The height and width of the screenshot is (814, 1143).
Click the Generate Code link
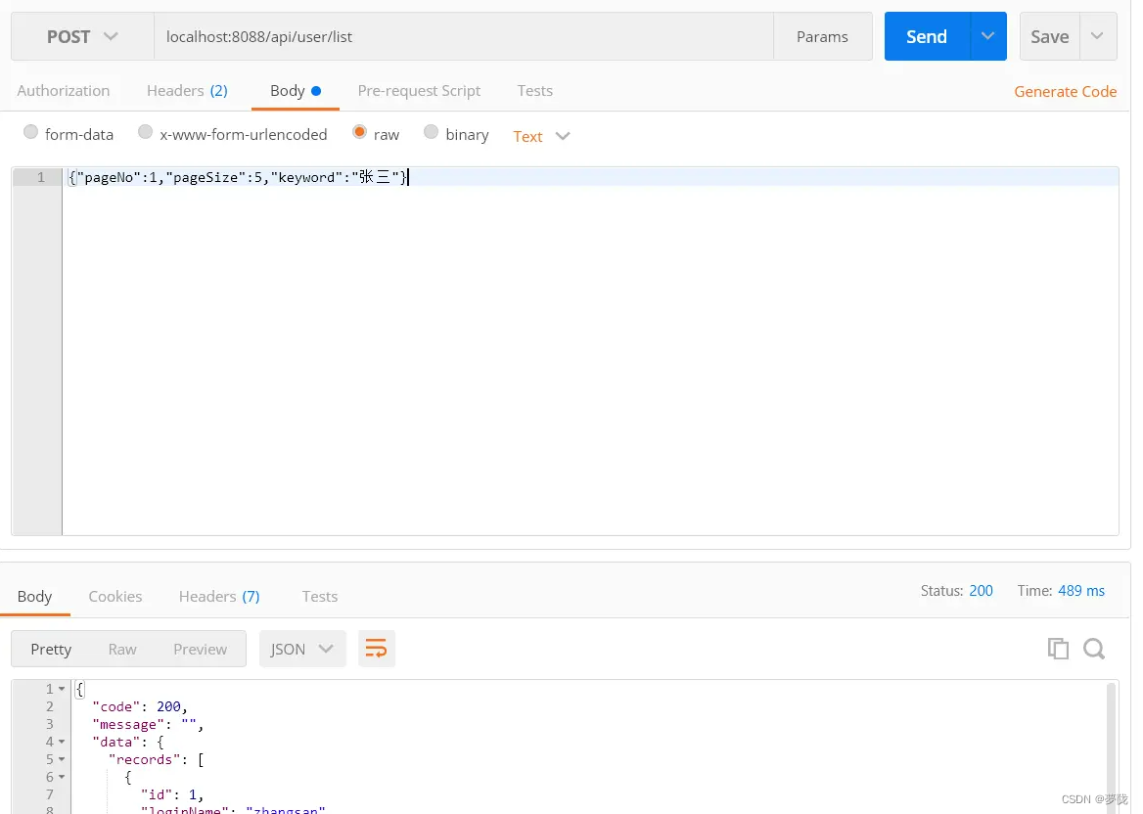pyautogui.click(x=1066, y=91)
